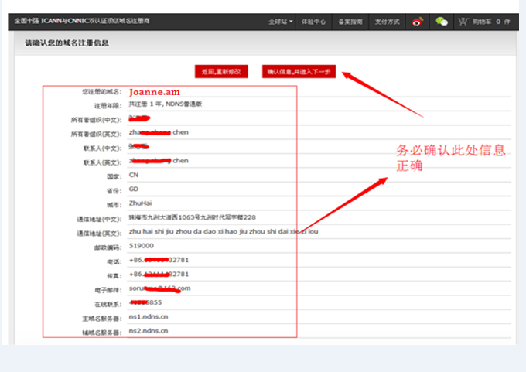The image size is (526, 372).
Task: Click 返回,重新修改 button
Action: (x=221, y=71)
